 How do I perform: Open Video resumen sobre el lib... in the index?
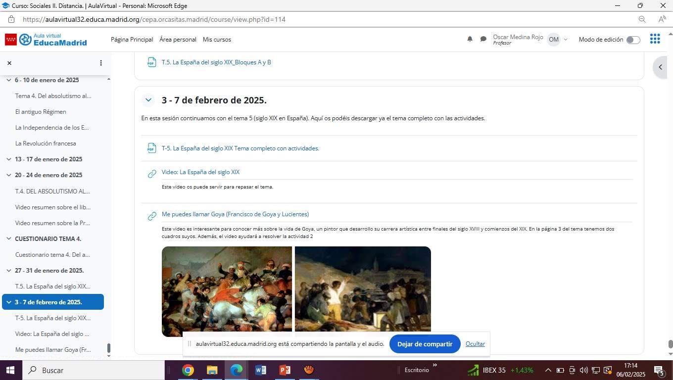point(53,207)
